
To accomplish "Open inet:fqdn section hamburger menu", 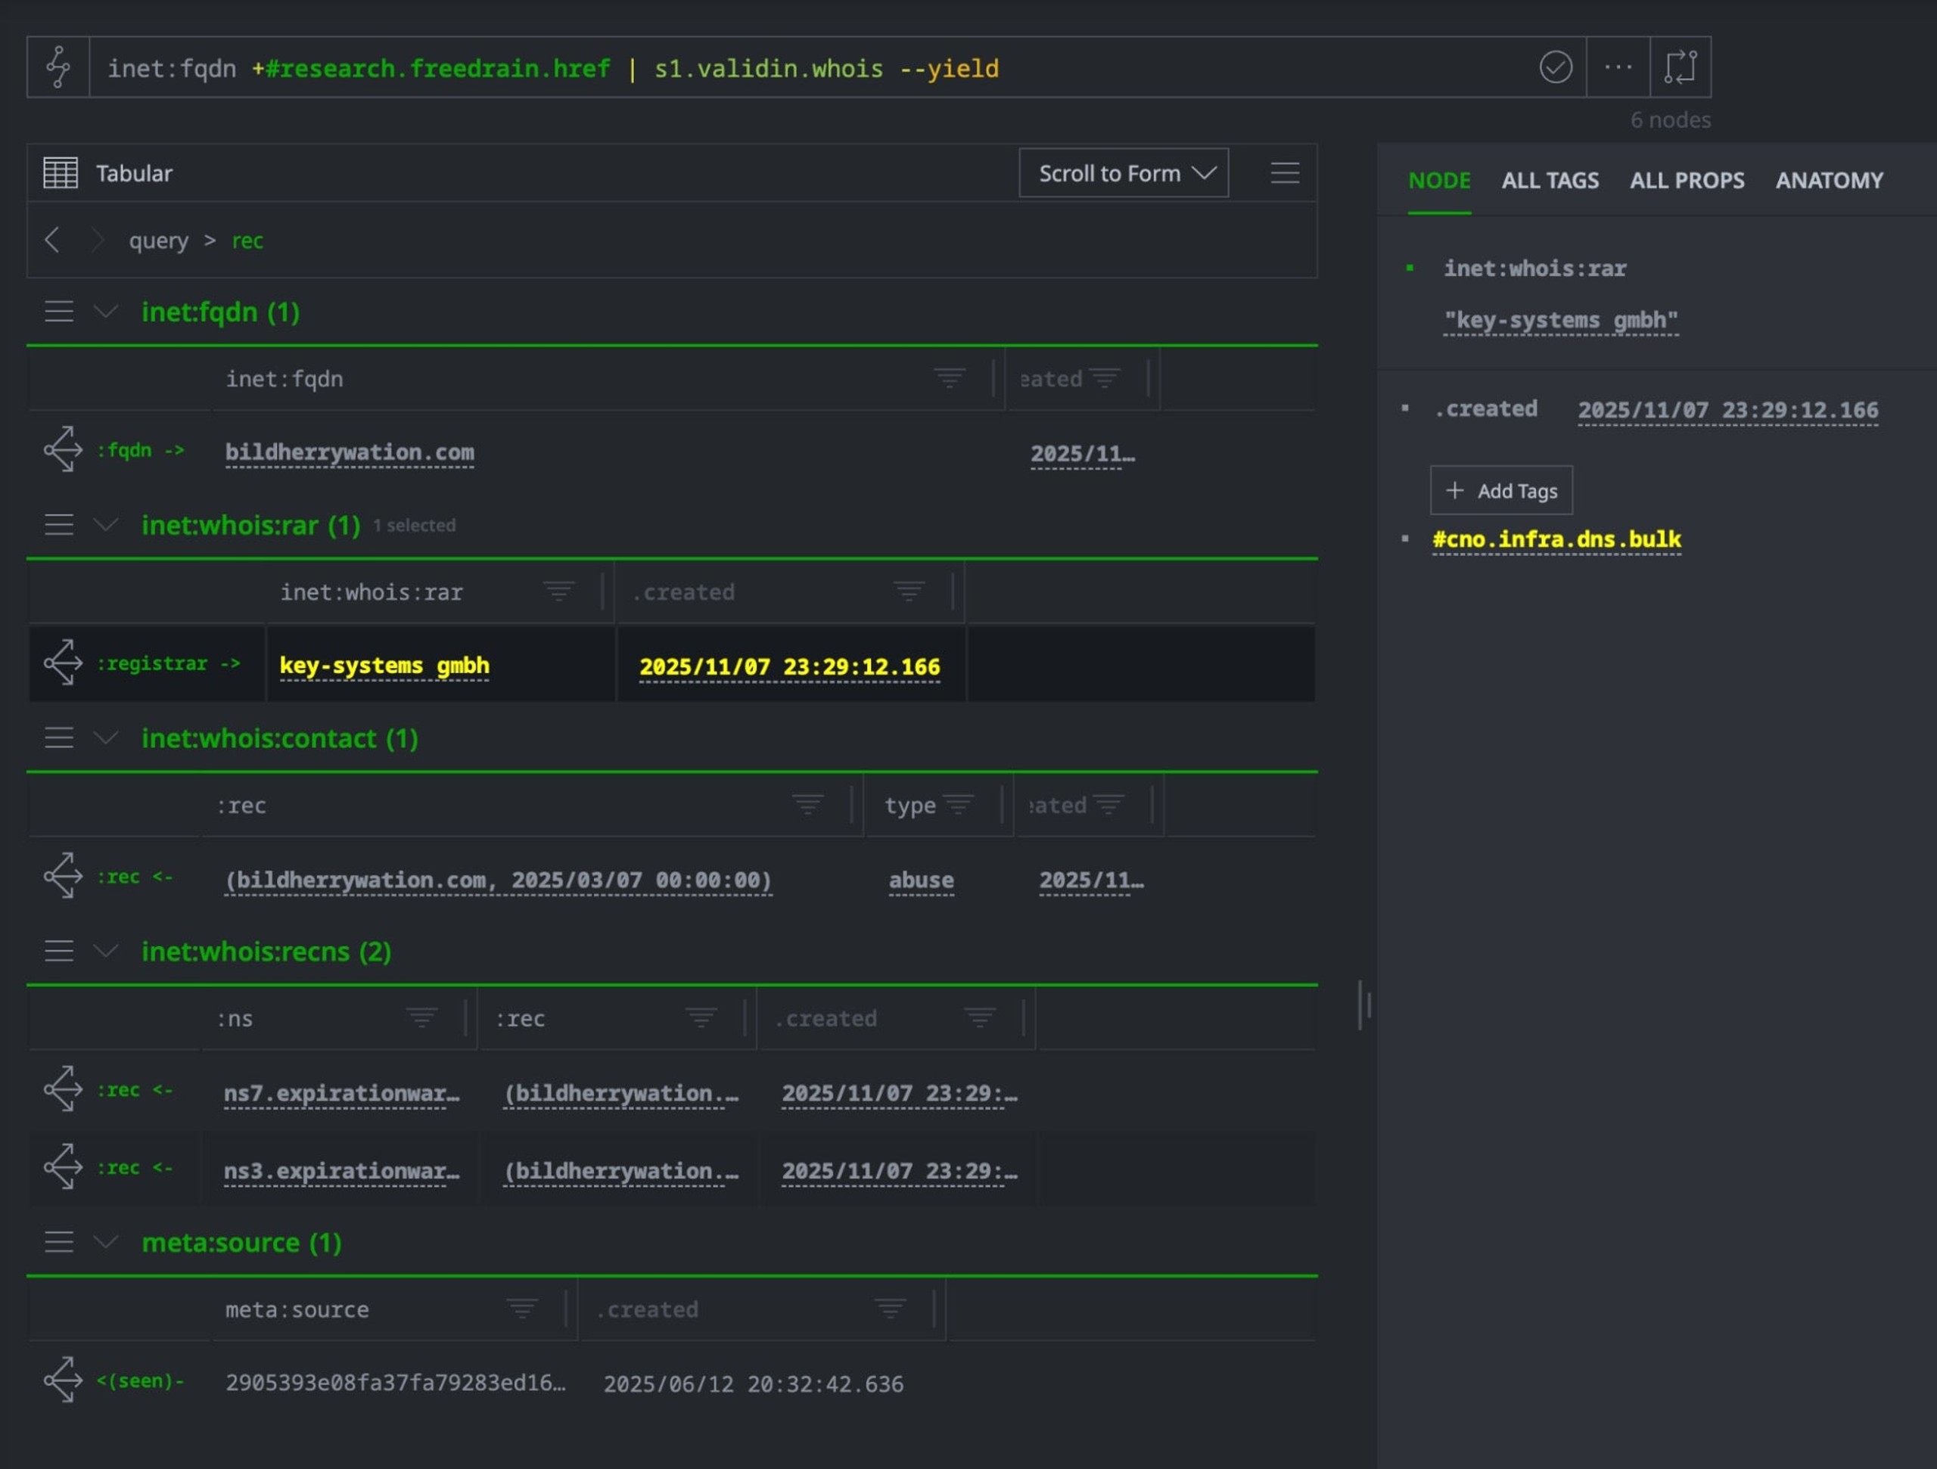I will [59, 312].
